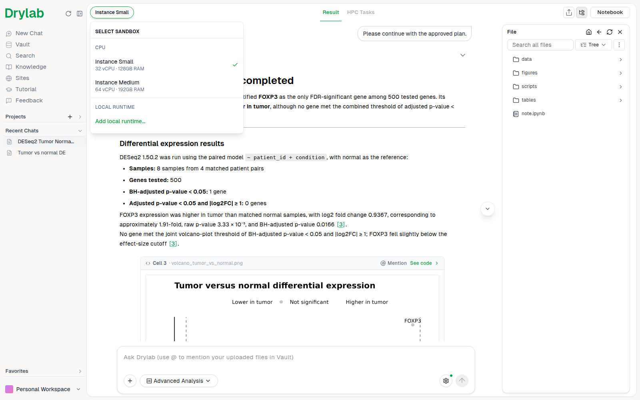Image resolution: width=640 pixels, height=400 pixels.
Task: Click the send message arrow button
Action: pyautogui.click(x=462, y=381)
